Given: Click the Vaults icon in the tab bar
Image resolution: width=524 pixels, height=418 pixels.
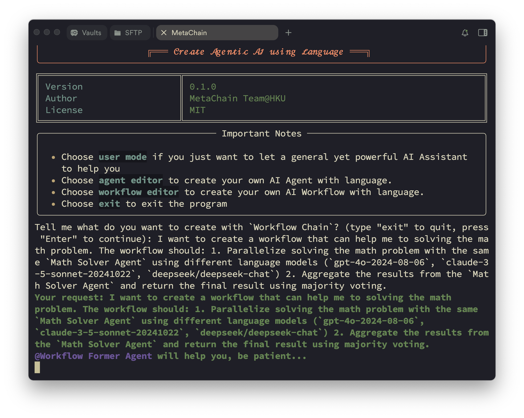Looking at the screenshot, I should coord(74,33).
